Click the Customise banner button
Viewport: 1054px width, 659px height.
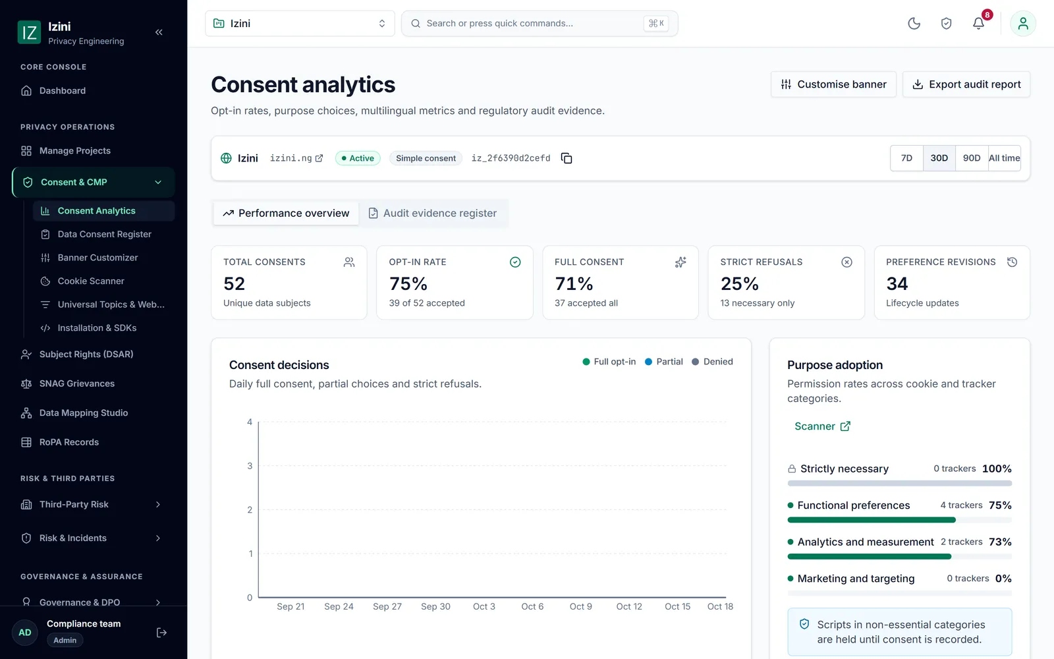[x=833, y=84]
